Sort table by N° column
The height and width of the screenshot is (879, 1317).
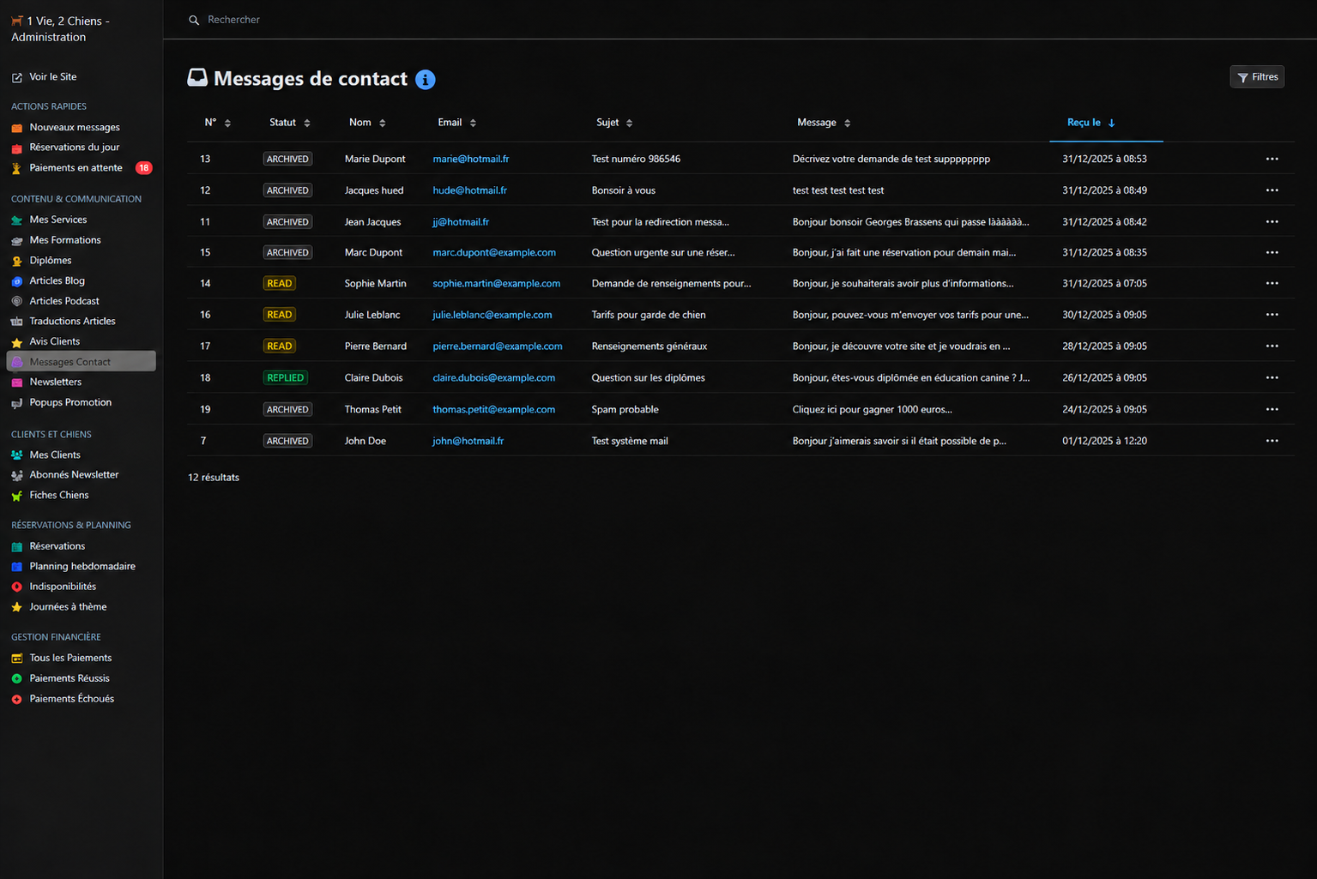218,123
